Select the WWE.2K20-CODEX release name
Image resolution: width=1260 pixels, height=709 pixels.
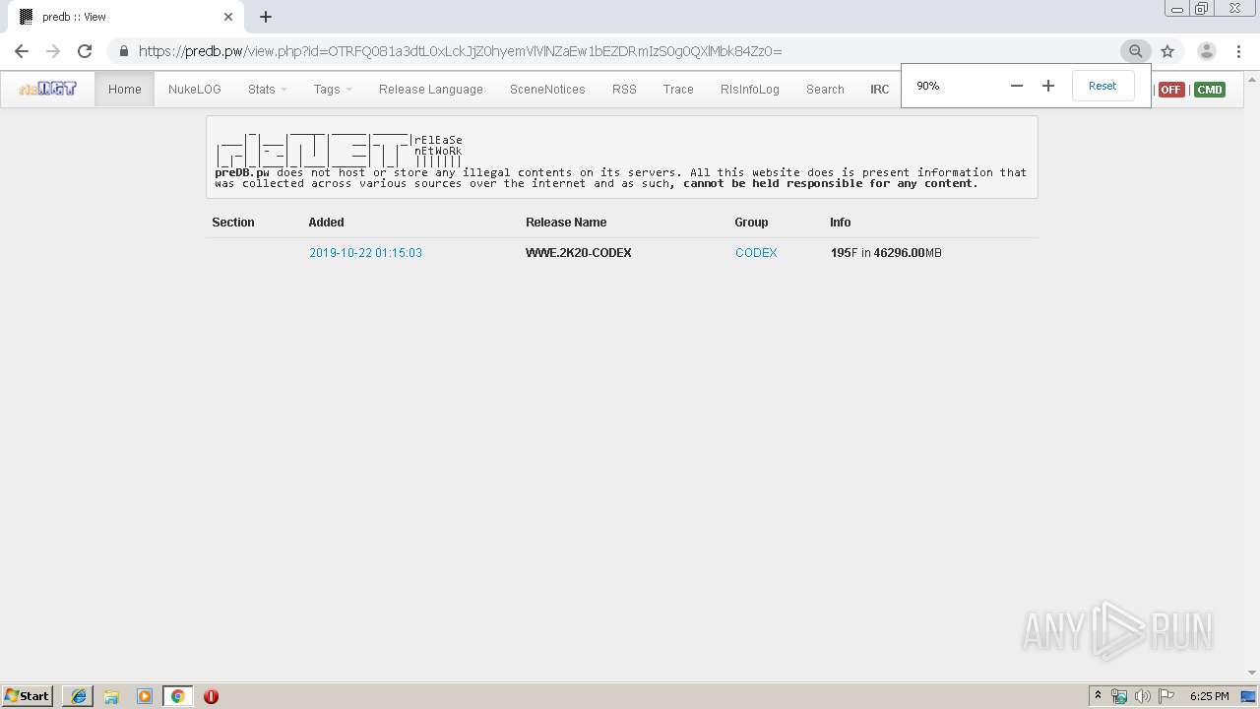(579, 253)
